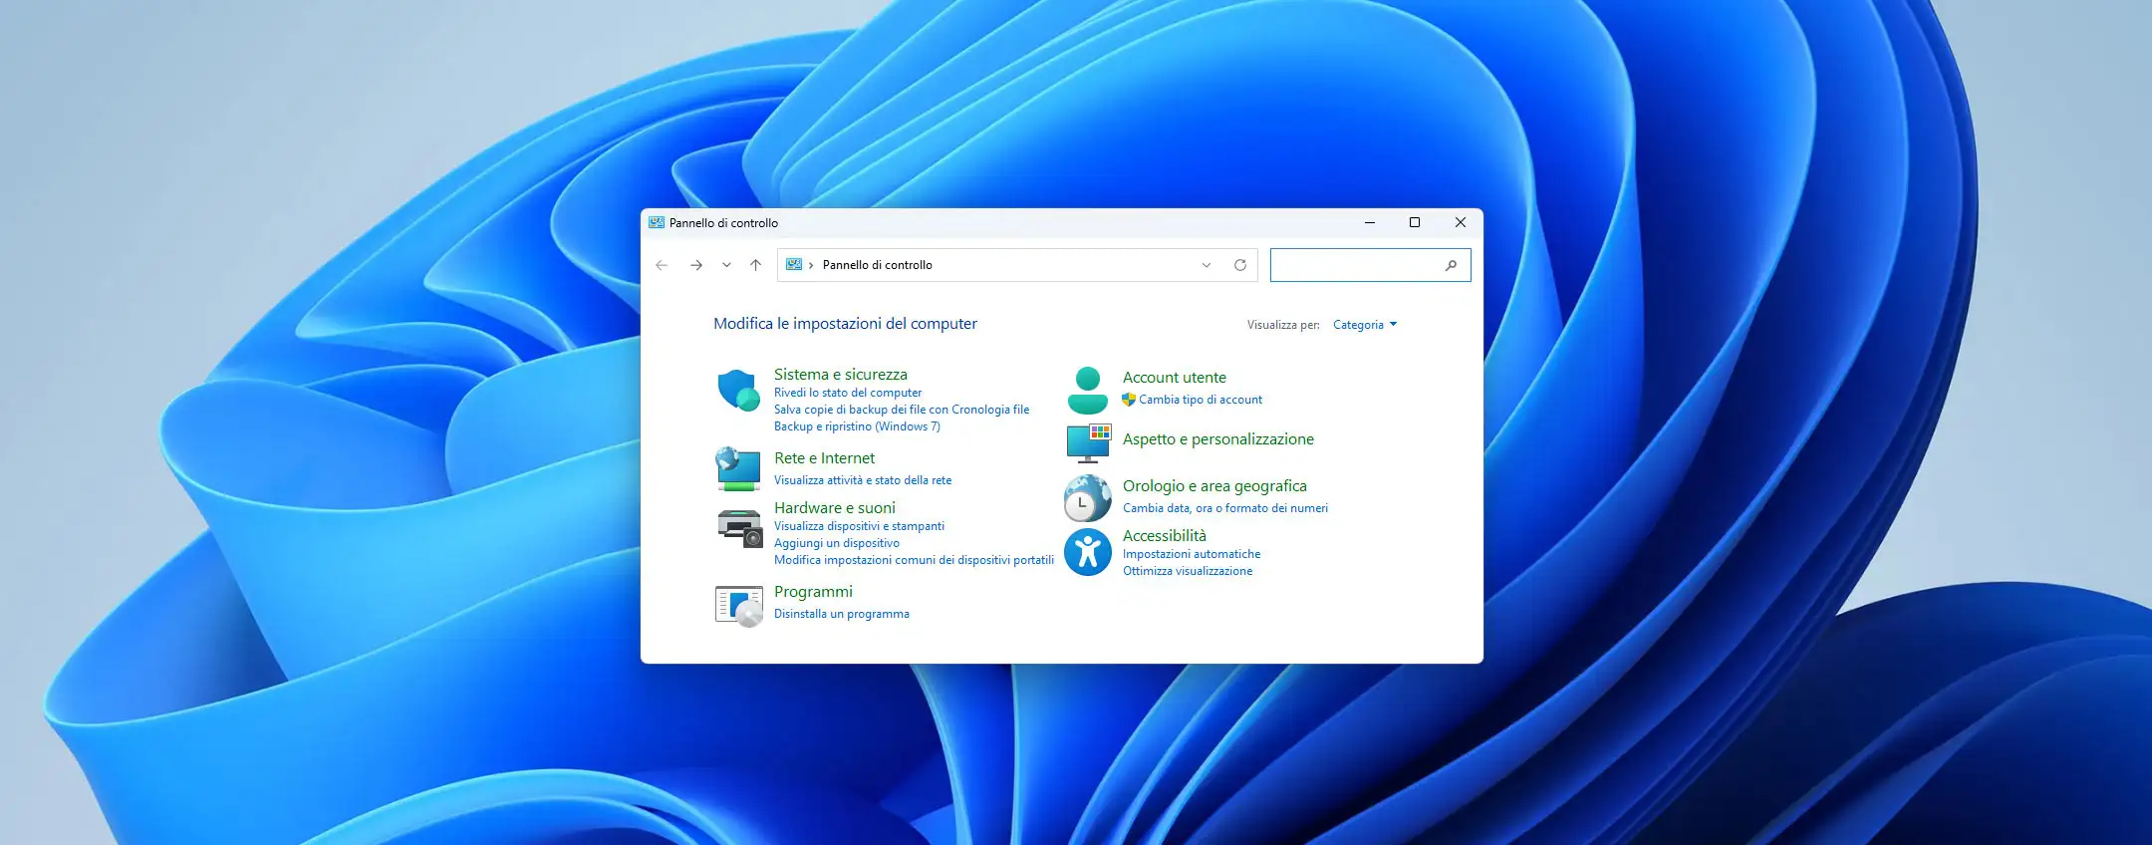
Task: Click the Control Panel icon in address bar
Action: tap(794, 265)
